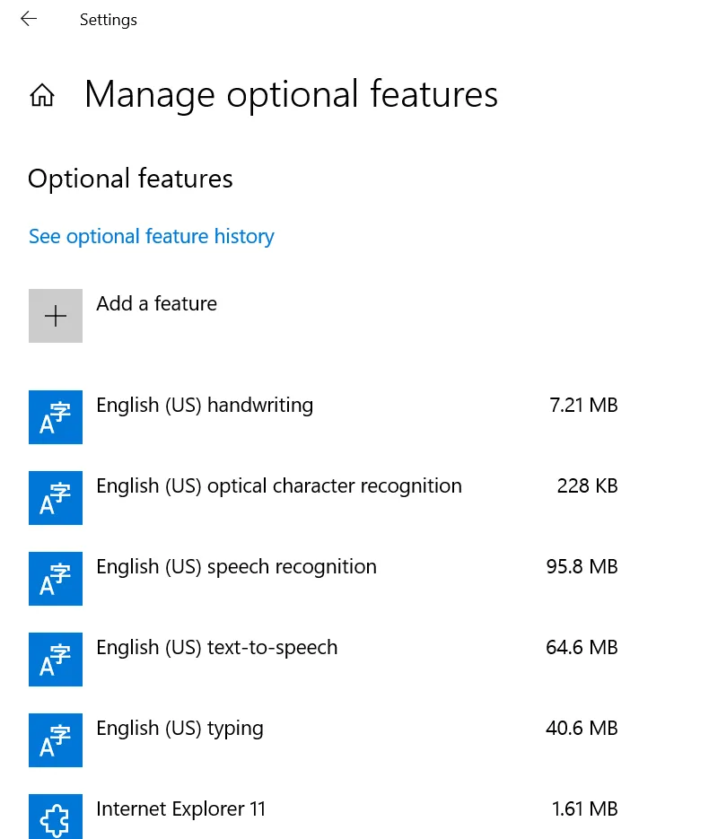Select the Internet Explorer 11 puzzle icon
The width and height of the screenshot is (709, 839).
coord(56,817)
